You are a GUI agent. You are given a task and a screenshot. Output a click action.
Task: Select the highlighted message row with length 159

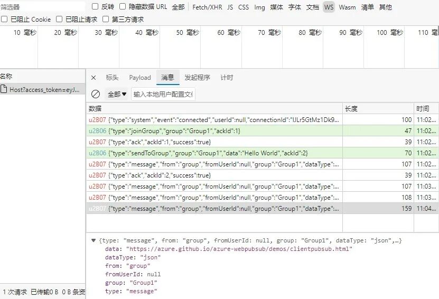click(x=263, y=209)
